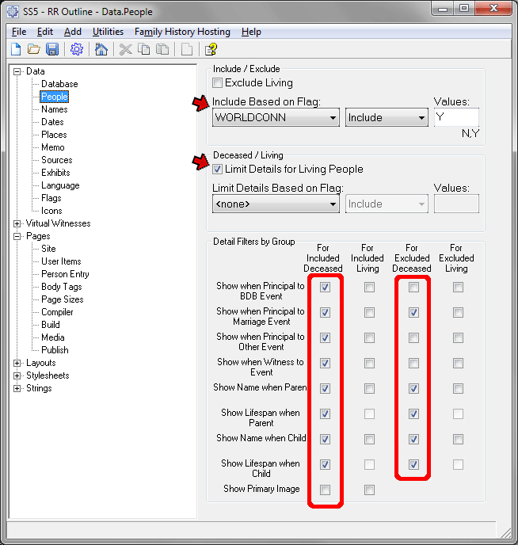
Task: Open the Utilities menu
Action: pos(108,32)
